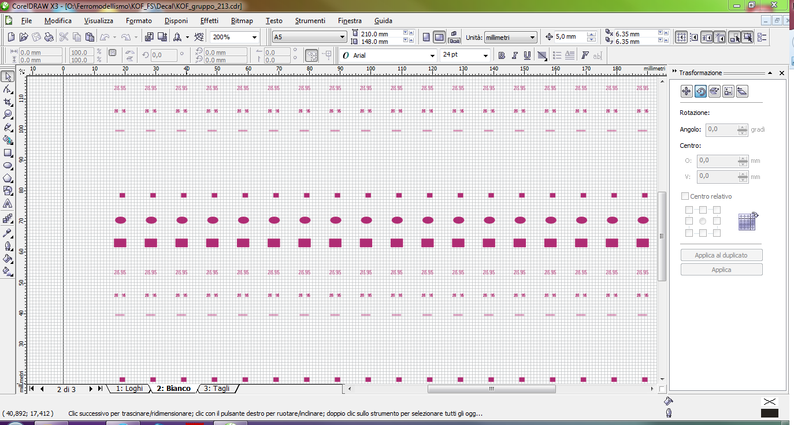Toggle Snap to objects button

point(707,37)
